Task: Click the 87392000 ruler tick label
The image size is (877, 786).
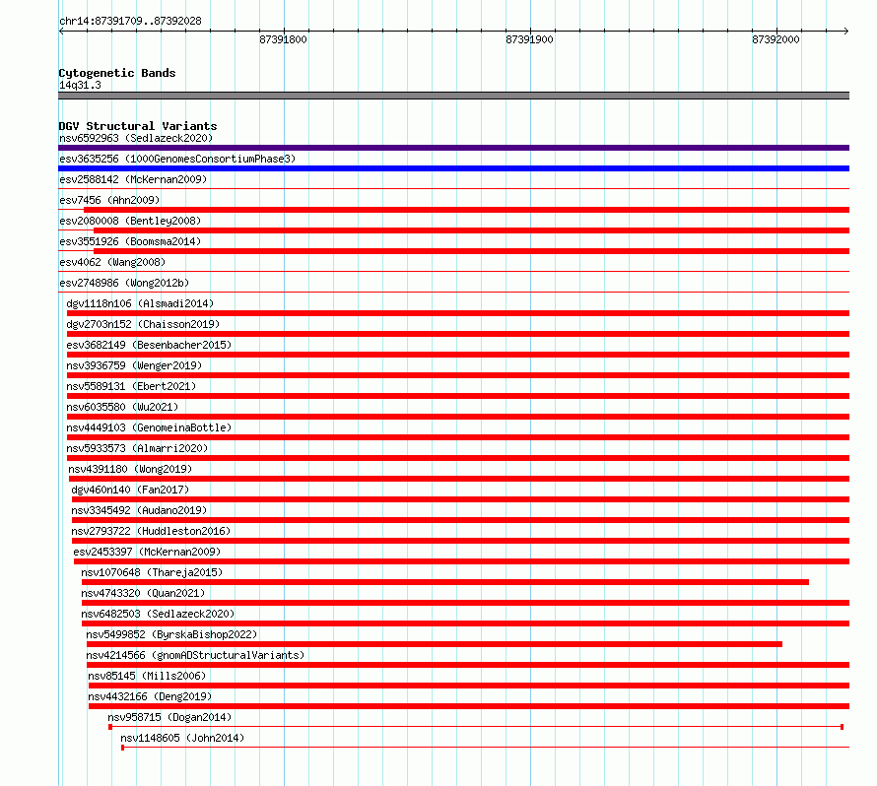Action: coord(776,39)
